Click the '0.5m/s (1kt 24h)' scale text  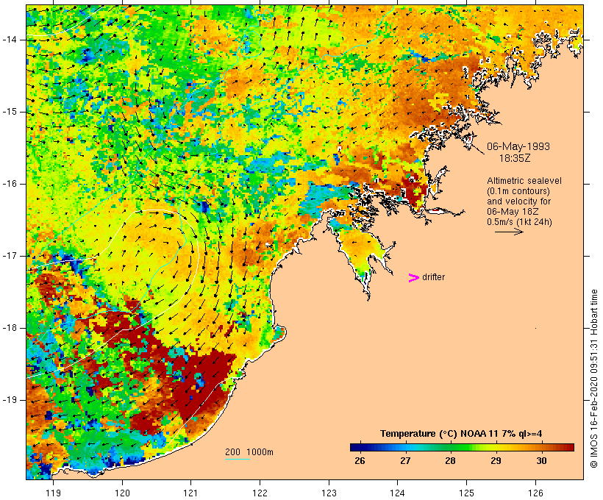click(x=519, y=222)
